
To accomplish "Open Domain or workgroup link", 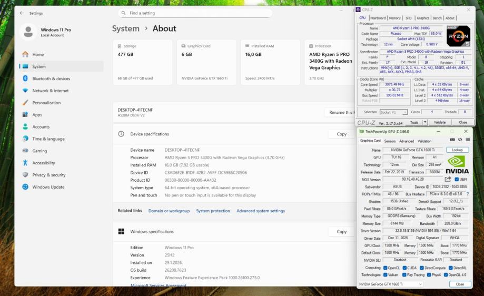I will pyautogui.click(x=169, y=211).
